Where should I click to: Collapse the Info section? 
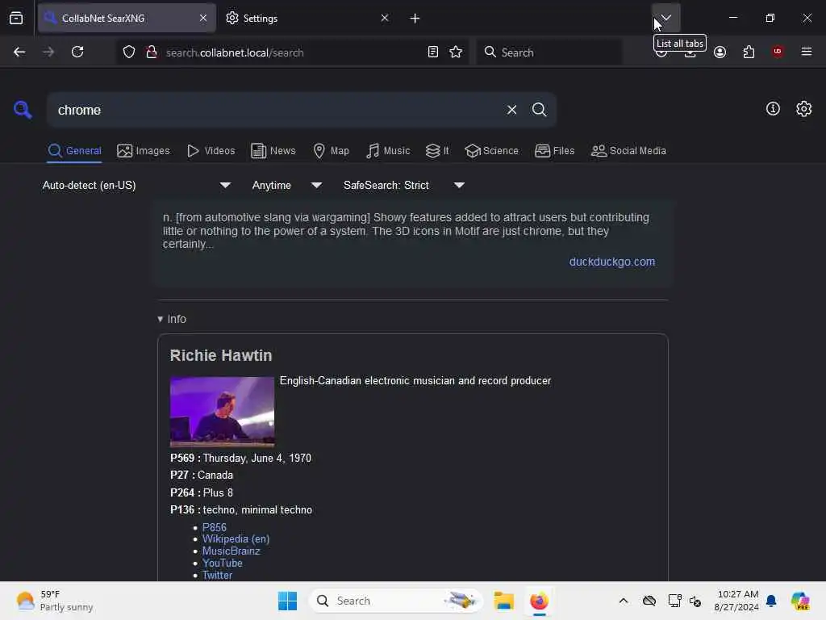click(x=172, y=319)
